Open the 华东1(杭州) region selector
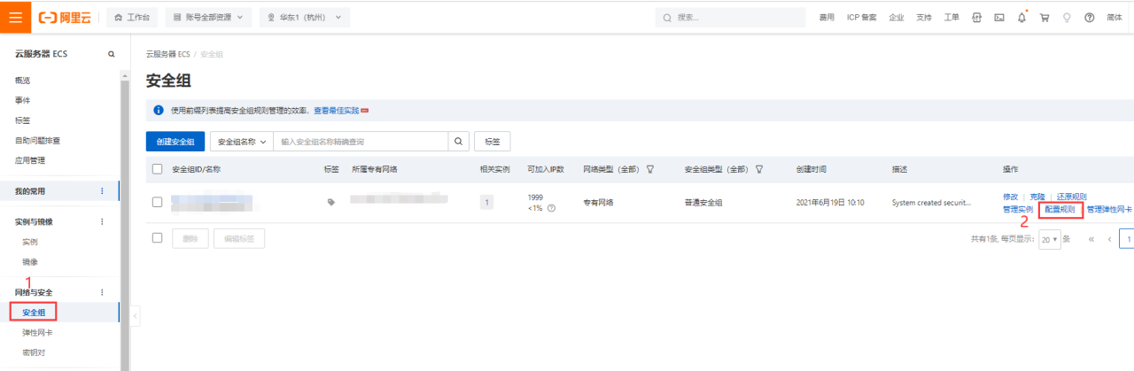Viewport: 1134px width, 371px height. coord(305,18)
